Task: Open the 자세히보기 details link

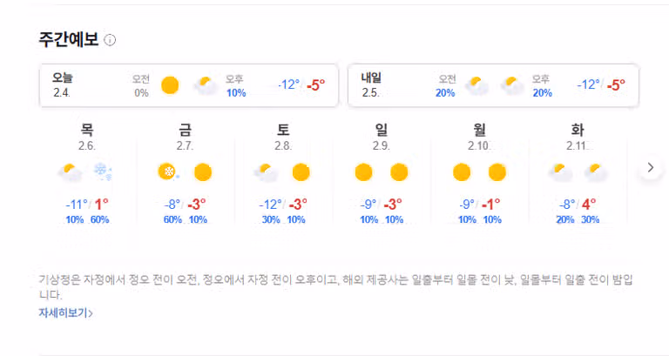Action: [65, 313]
